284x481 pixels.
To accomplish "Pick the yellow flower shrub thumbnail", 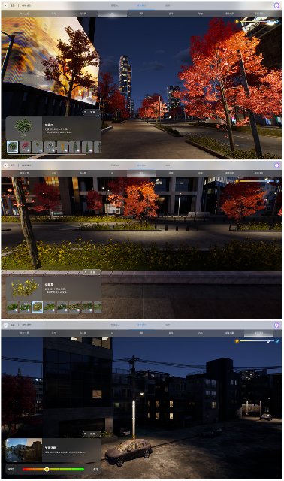I will pyautogui.click(x=38, y=307).
